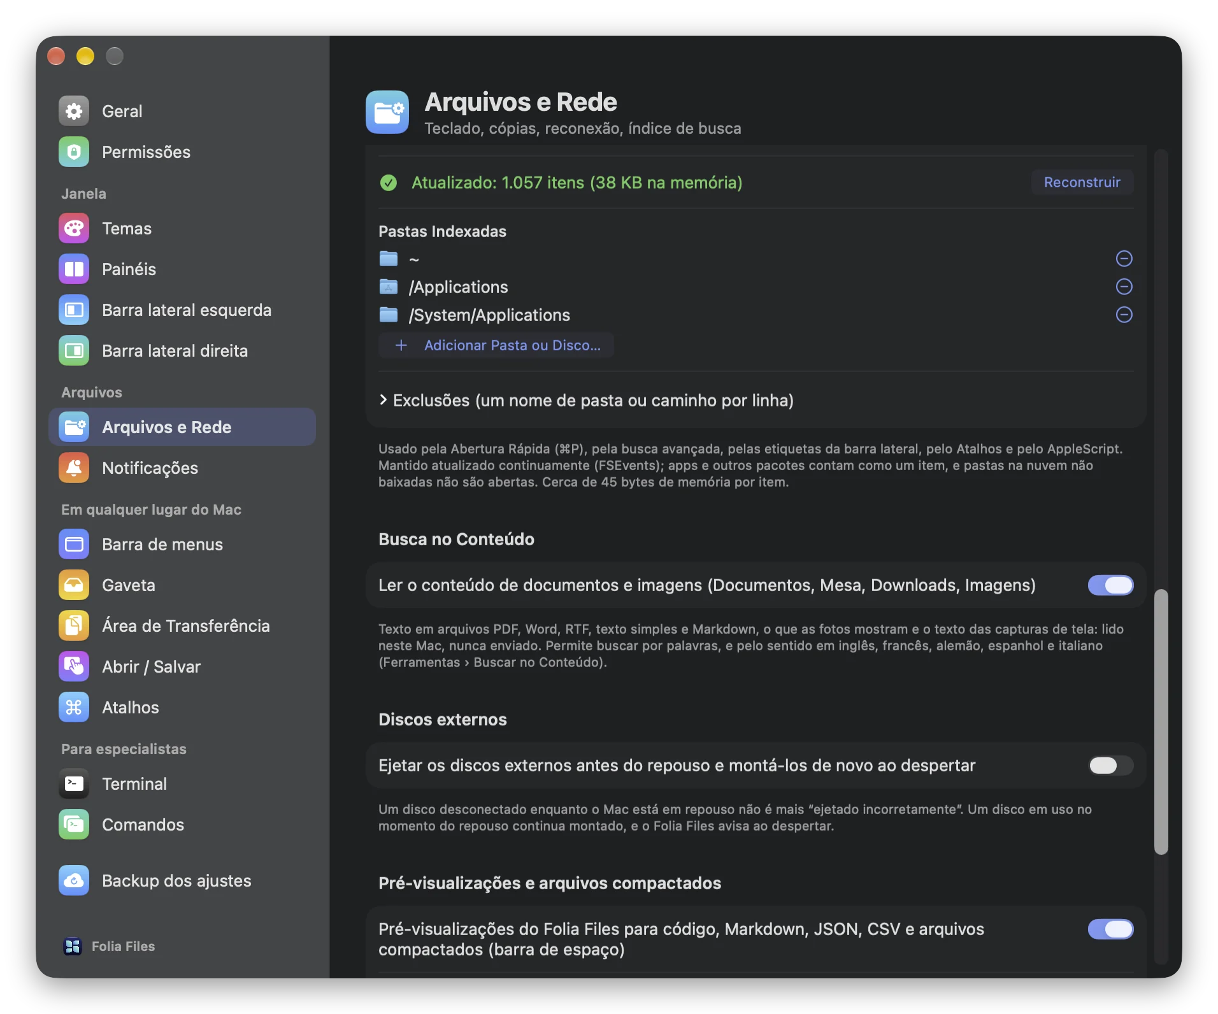Click the Área de Transferência clipboard icon
This screenshot has height=1014, width=1218.
(74, 626)
